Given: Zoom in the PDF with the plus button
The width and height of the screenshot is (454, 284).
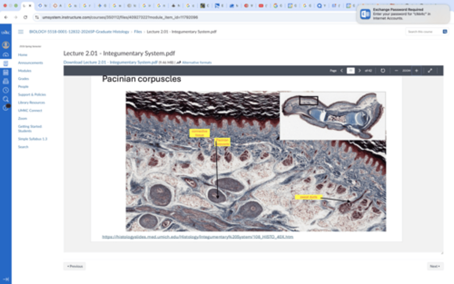Looking at the screenshot, I should click(x=416, y=71).
